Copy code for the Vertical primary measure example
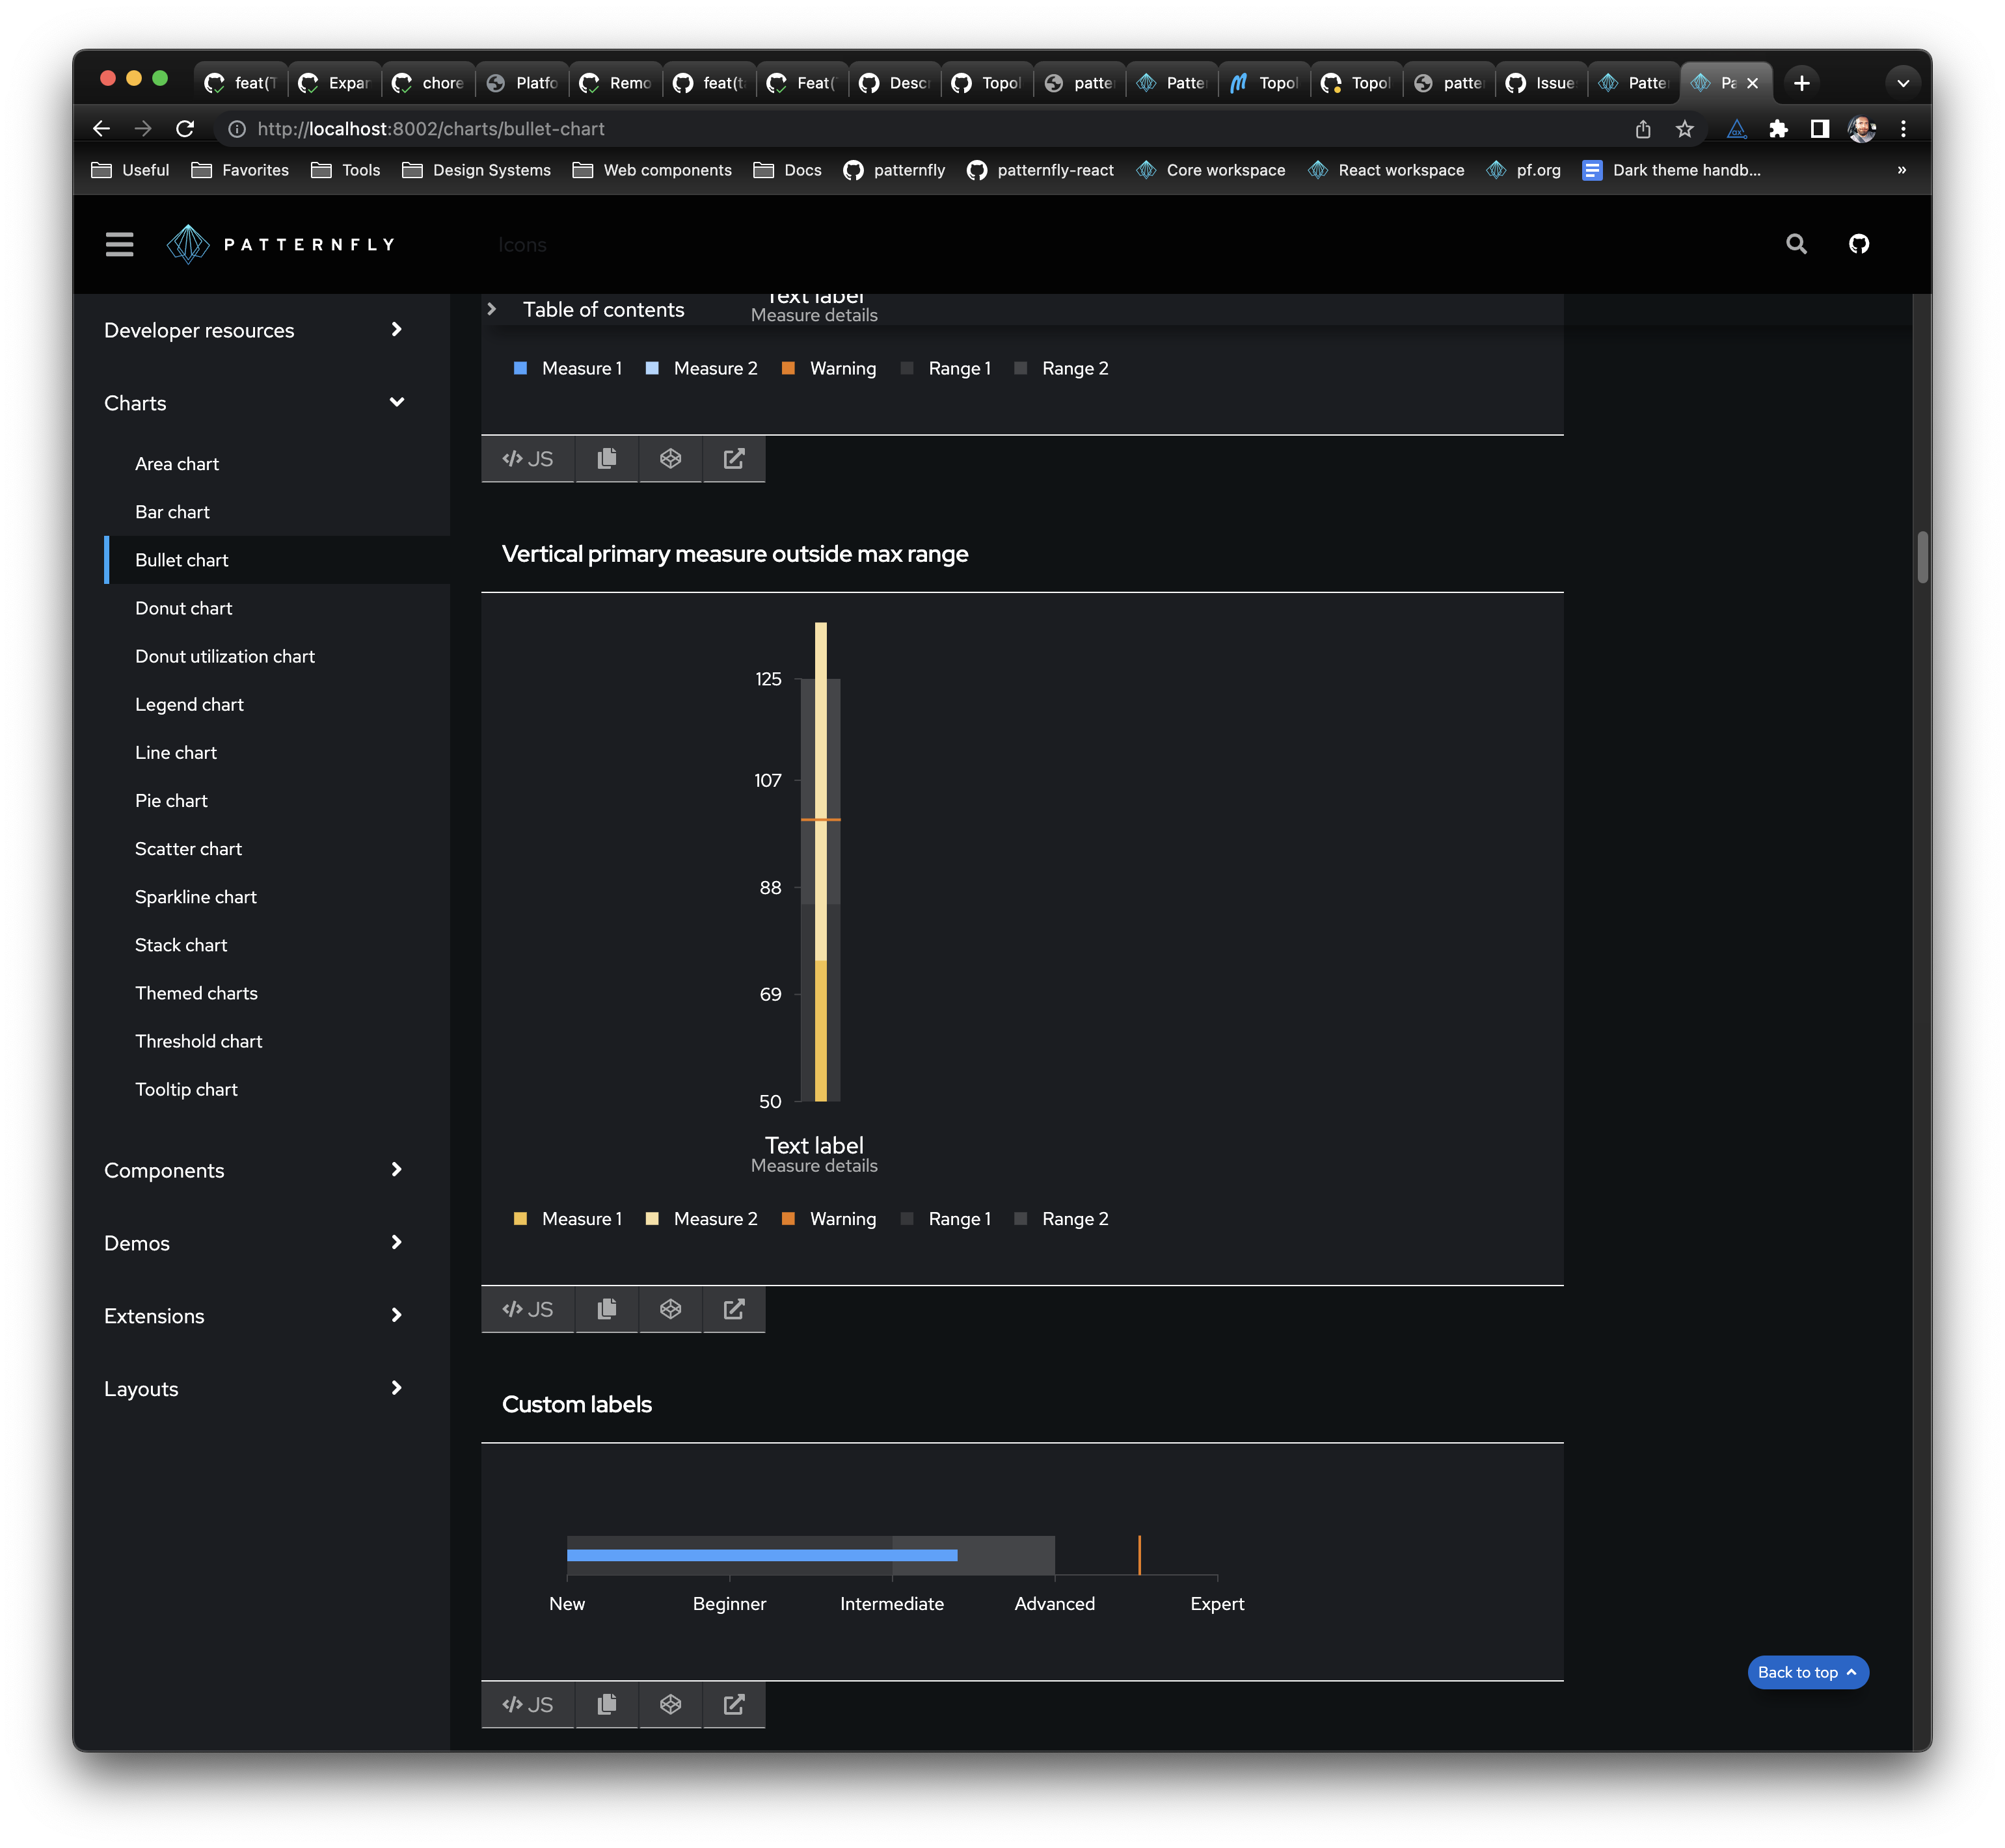 [x=606, y=1309]
